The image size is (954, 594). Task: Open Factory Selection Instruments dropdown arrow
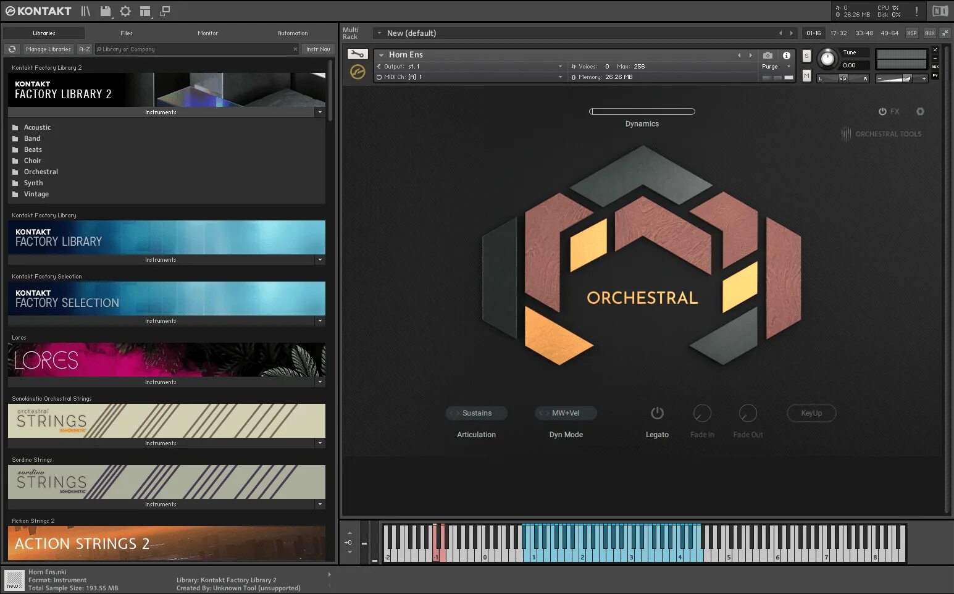tap(320, 321)
